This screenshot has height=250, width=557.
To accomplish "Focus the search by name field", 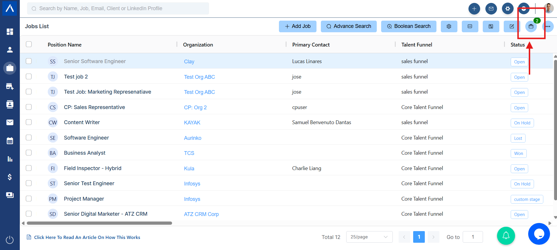I will pos(118,8).
